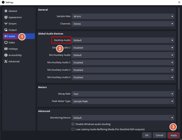Click the OK button
The image size is (182, 140).
coord(147,135)
